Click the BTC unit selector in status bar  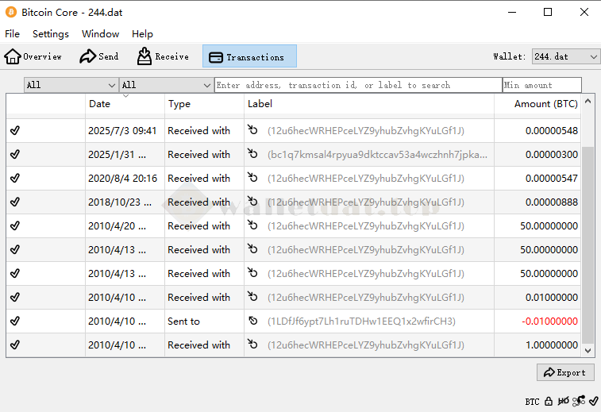(532, 402)
